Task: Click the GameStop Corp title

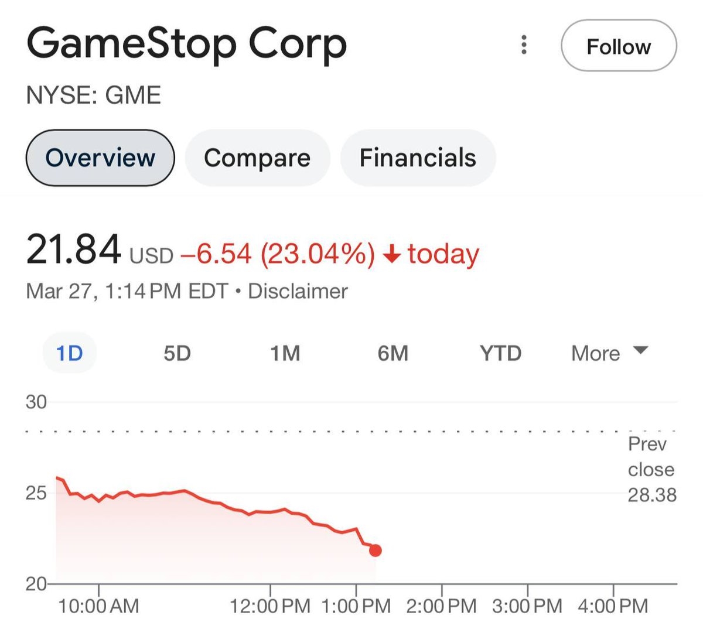Action: pyautogui.click(x=187, y=45)
